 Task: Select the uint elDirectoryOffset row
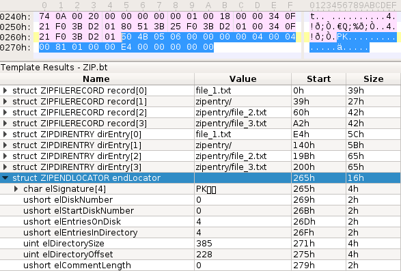[200, 255]
